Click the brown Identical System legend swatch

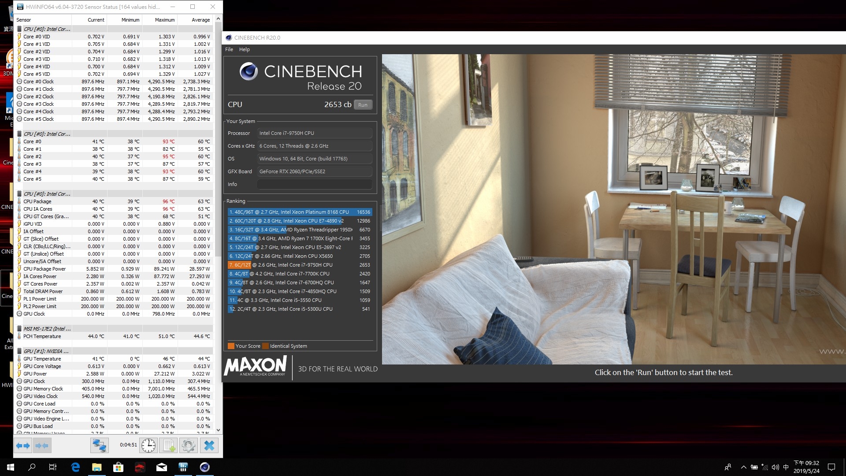pyautogui.click(x=265, y=346)
